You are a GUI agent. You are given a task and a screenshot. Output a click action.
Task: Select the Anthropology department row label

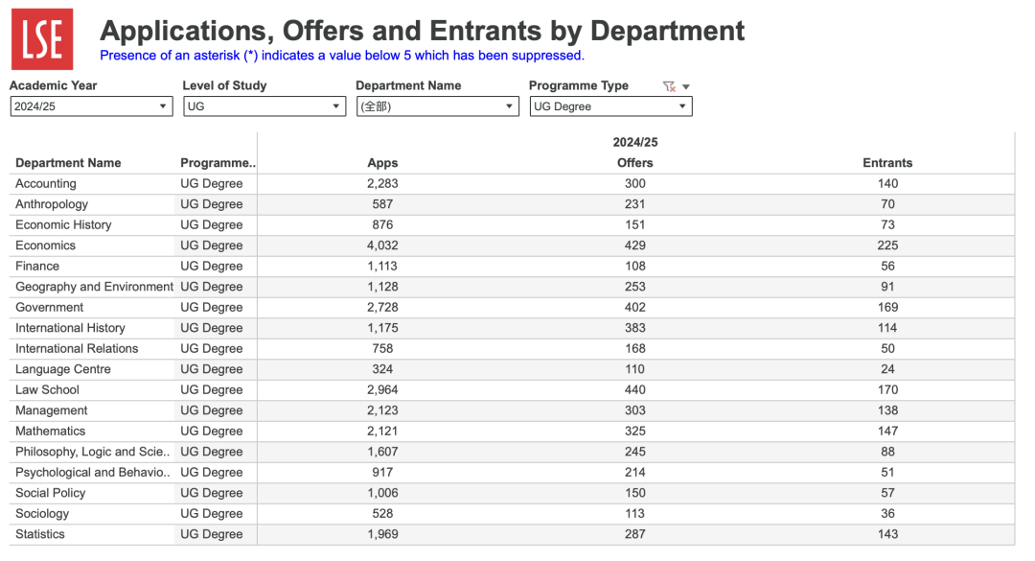(x=52, y=204)
